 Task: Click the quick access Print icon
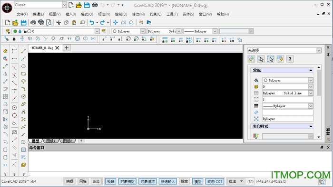pos(95,5)
